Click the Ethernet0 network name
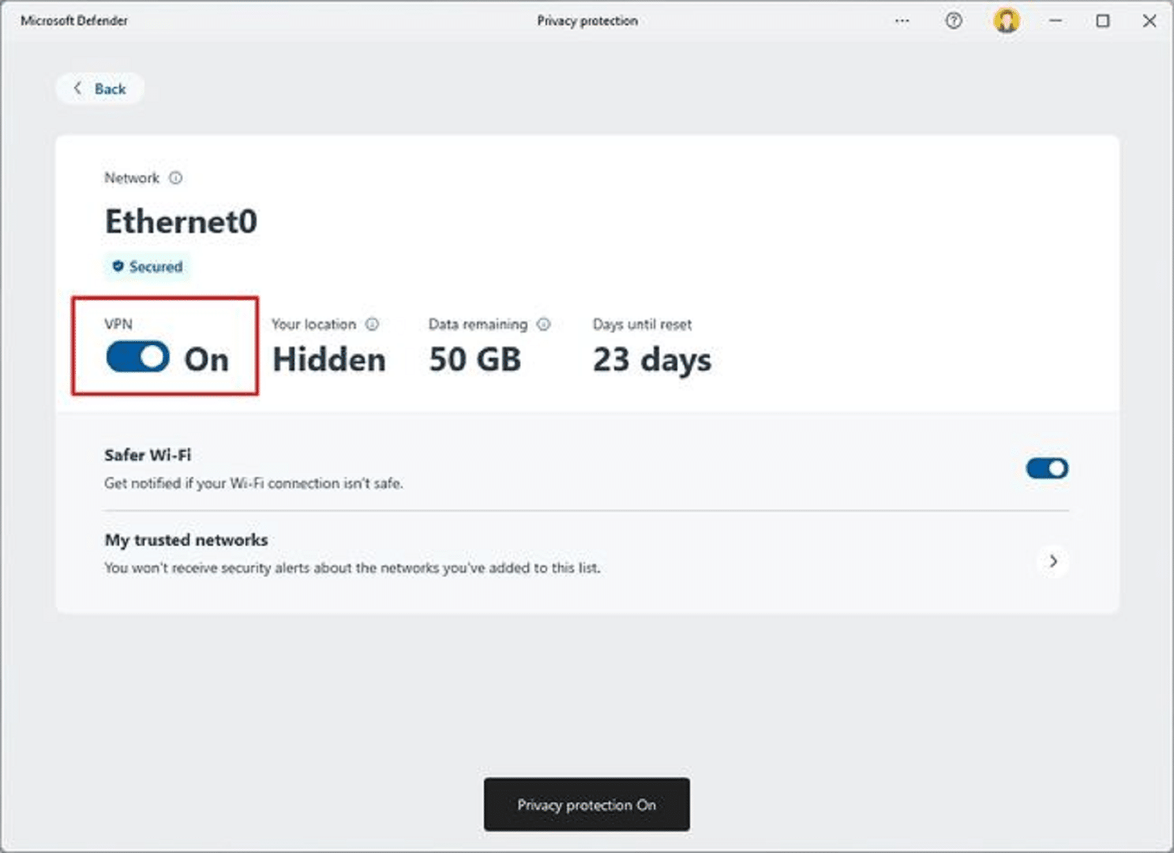This screenshot has width=1174, height=853. pos(181,221)
